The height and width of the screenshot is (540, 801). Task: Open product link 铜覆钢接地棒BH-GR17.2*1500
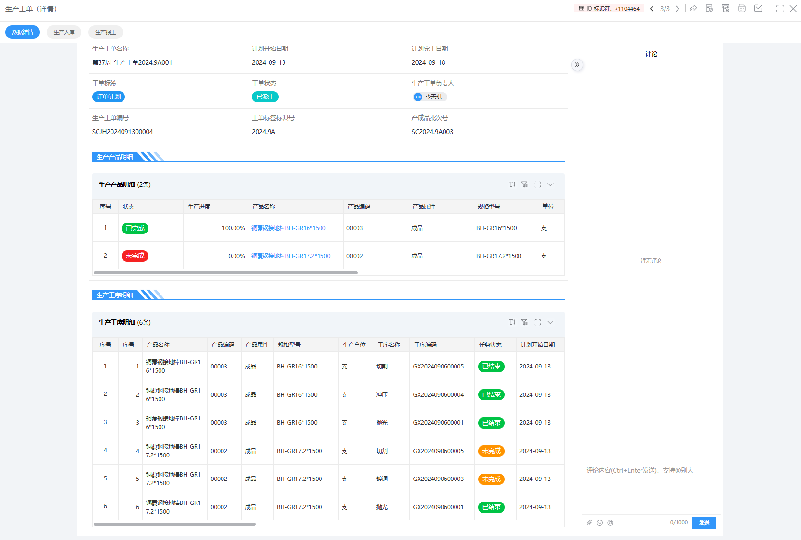(291, 256)
